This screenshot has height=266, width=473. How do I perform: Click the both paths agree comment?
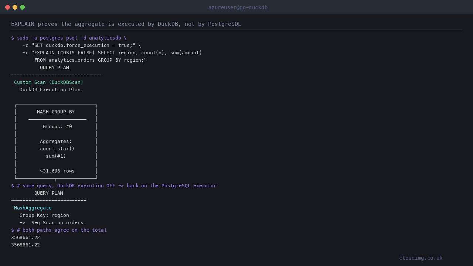point(59,230)
